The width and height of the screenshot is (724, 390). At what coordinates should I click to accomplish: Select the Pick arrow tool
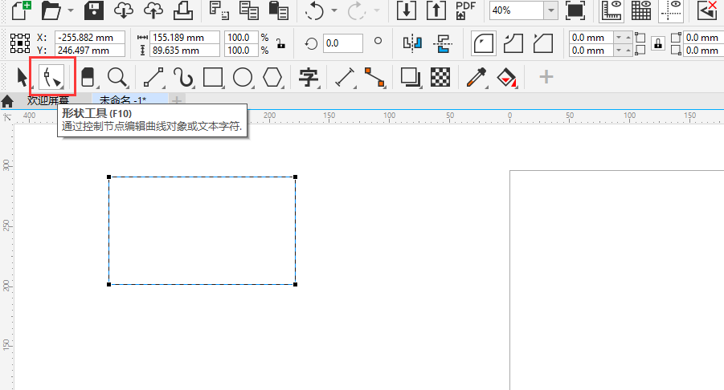tap(22, 77)
